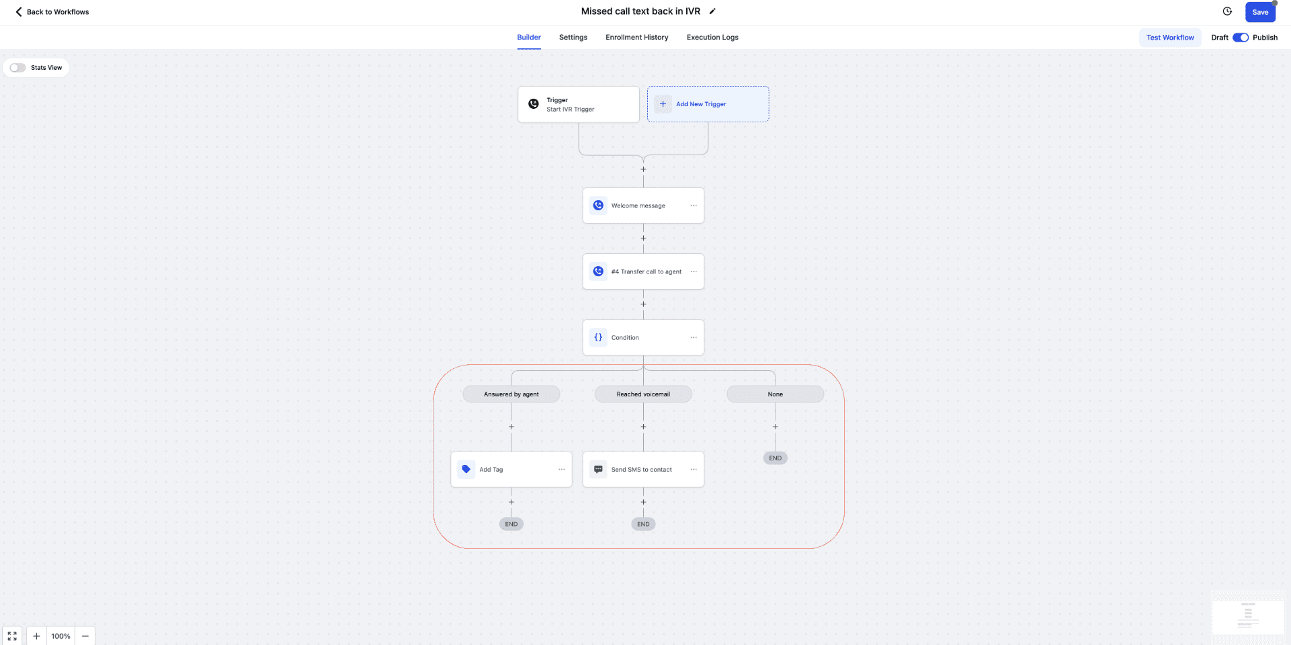
Task: Add step under the None branch
Action: tap(776, 427)
